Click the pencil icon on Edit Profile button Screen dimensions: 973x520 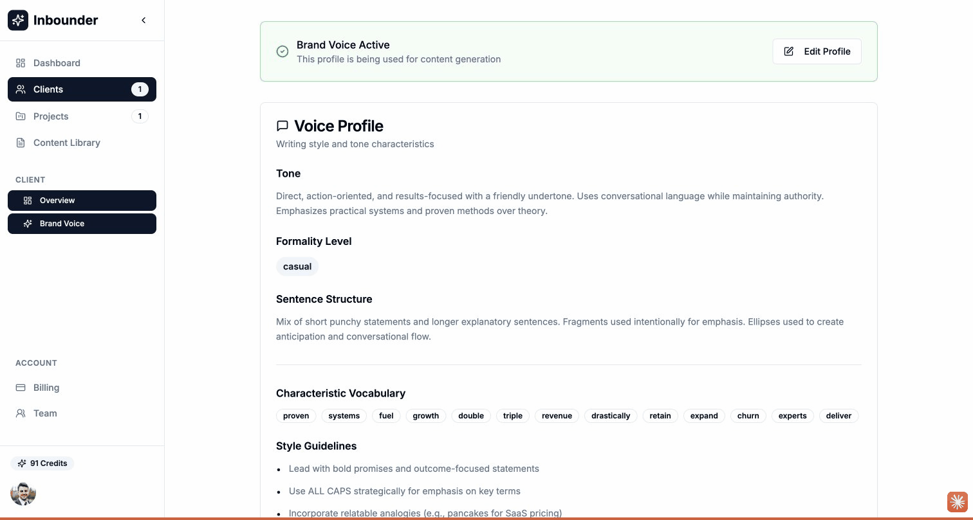coord(788,51)
